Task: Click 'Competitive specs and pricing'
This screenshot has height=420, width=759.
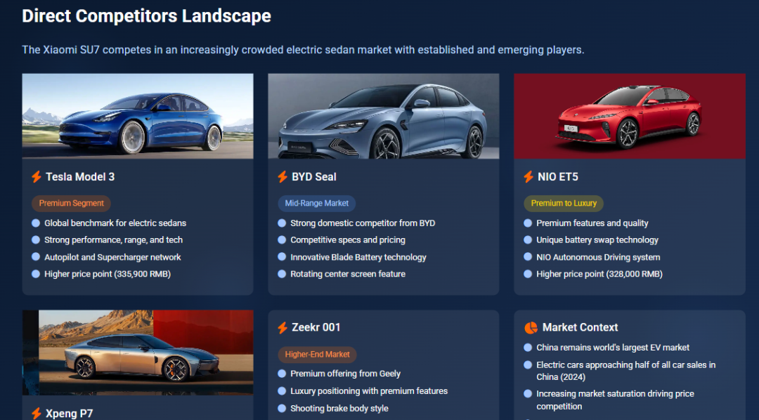Action: point(348,240)
